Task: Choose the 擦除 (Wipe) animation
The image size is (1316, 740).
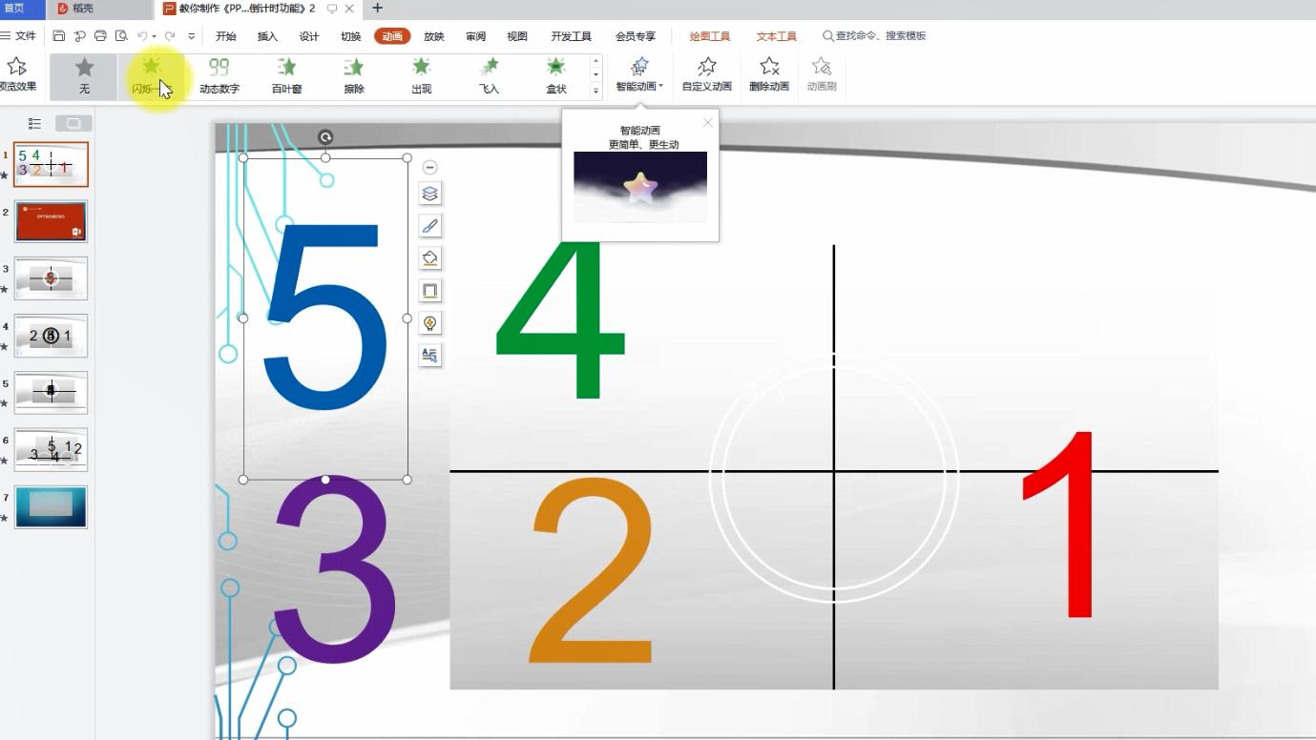Action: [354, 75]
